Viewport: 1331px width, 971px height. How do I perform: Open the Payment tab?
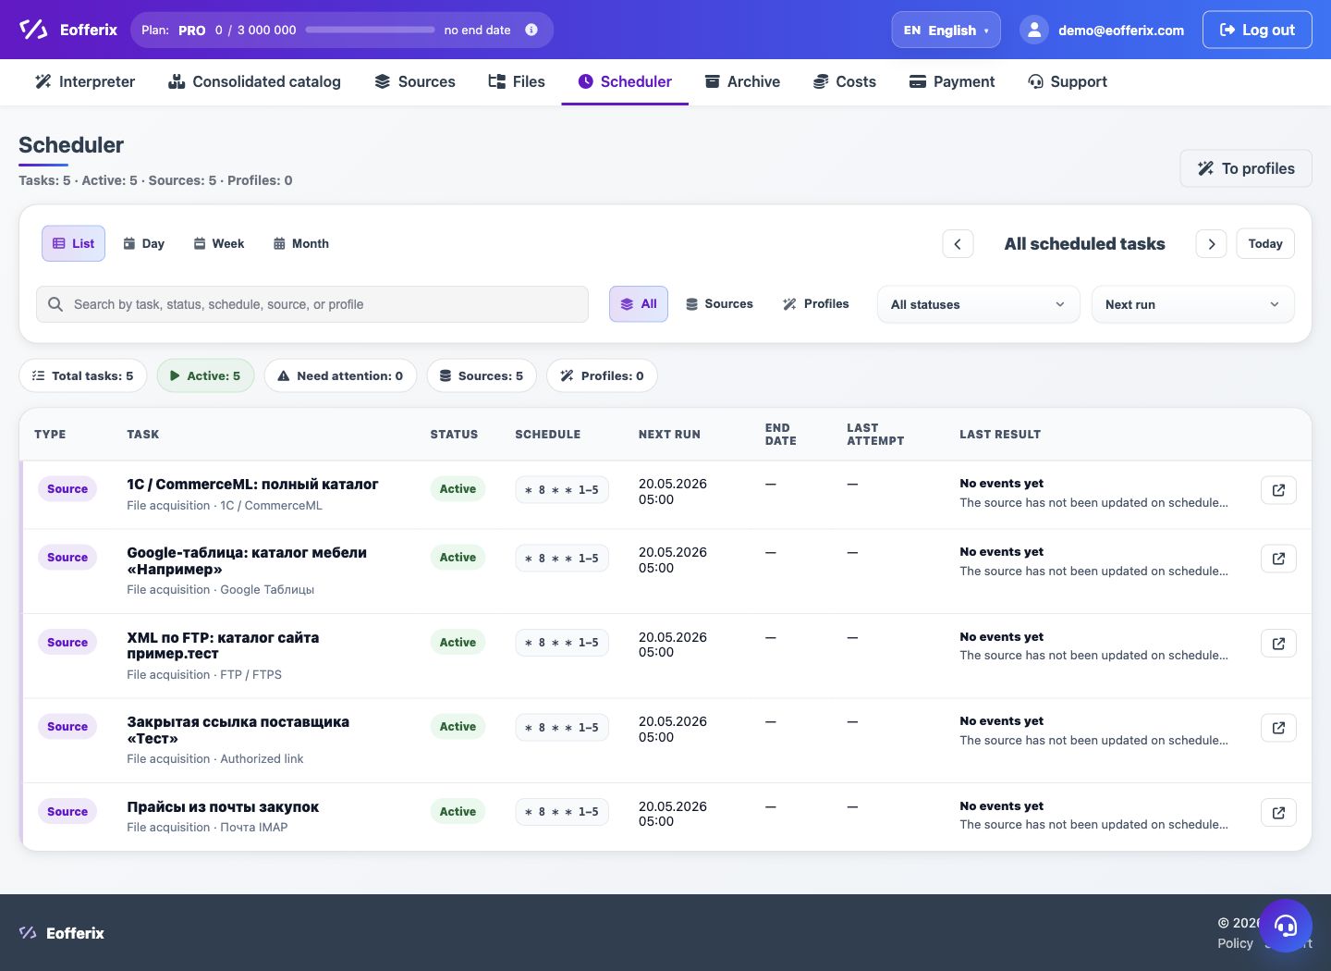point(952,81)
